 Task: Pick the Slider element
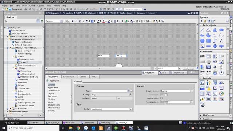tap(215, 67)
